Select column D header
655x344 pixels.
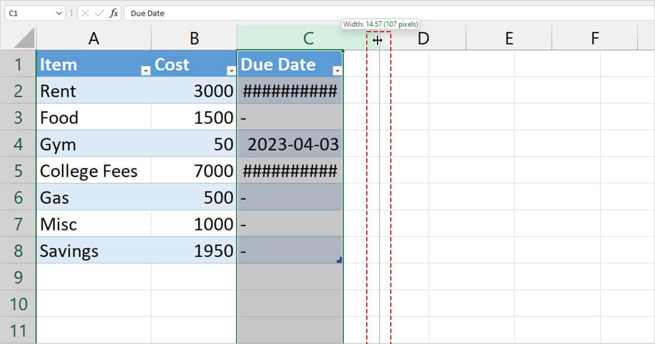(x=423, y=38)
